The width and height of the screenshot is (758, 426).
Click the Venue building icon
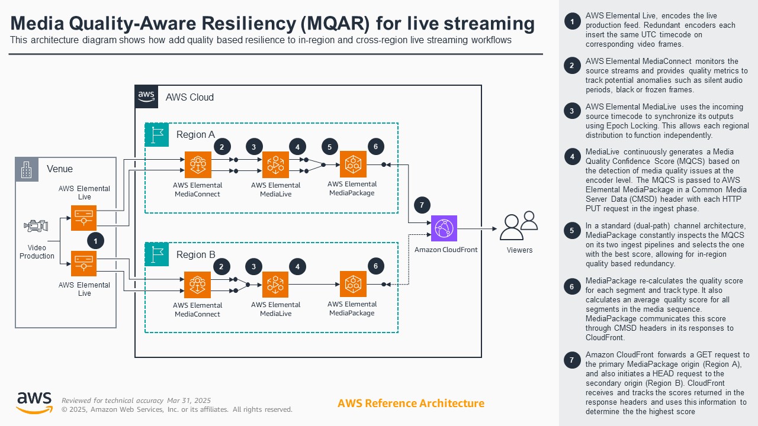point(27,169)
